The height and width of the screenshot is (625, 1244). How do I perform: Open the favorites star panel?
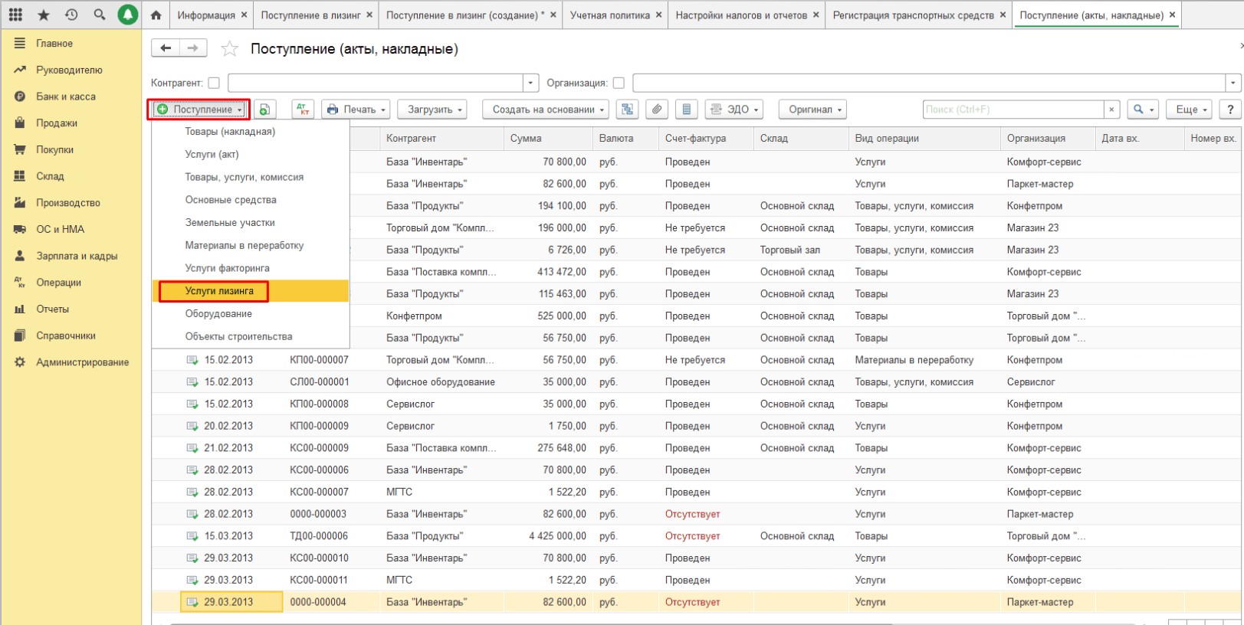44,15
